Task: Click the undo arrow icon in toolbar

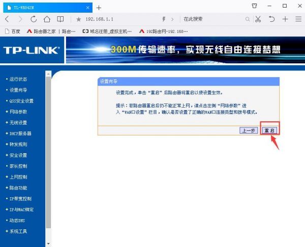Action: (x=272, y=19)
